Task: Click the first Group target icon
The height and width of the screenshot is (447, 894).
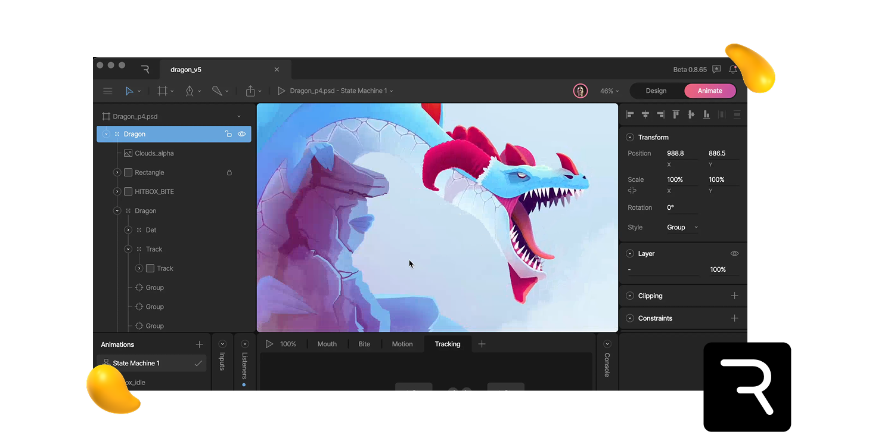Action: (139, 287)
